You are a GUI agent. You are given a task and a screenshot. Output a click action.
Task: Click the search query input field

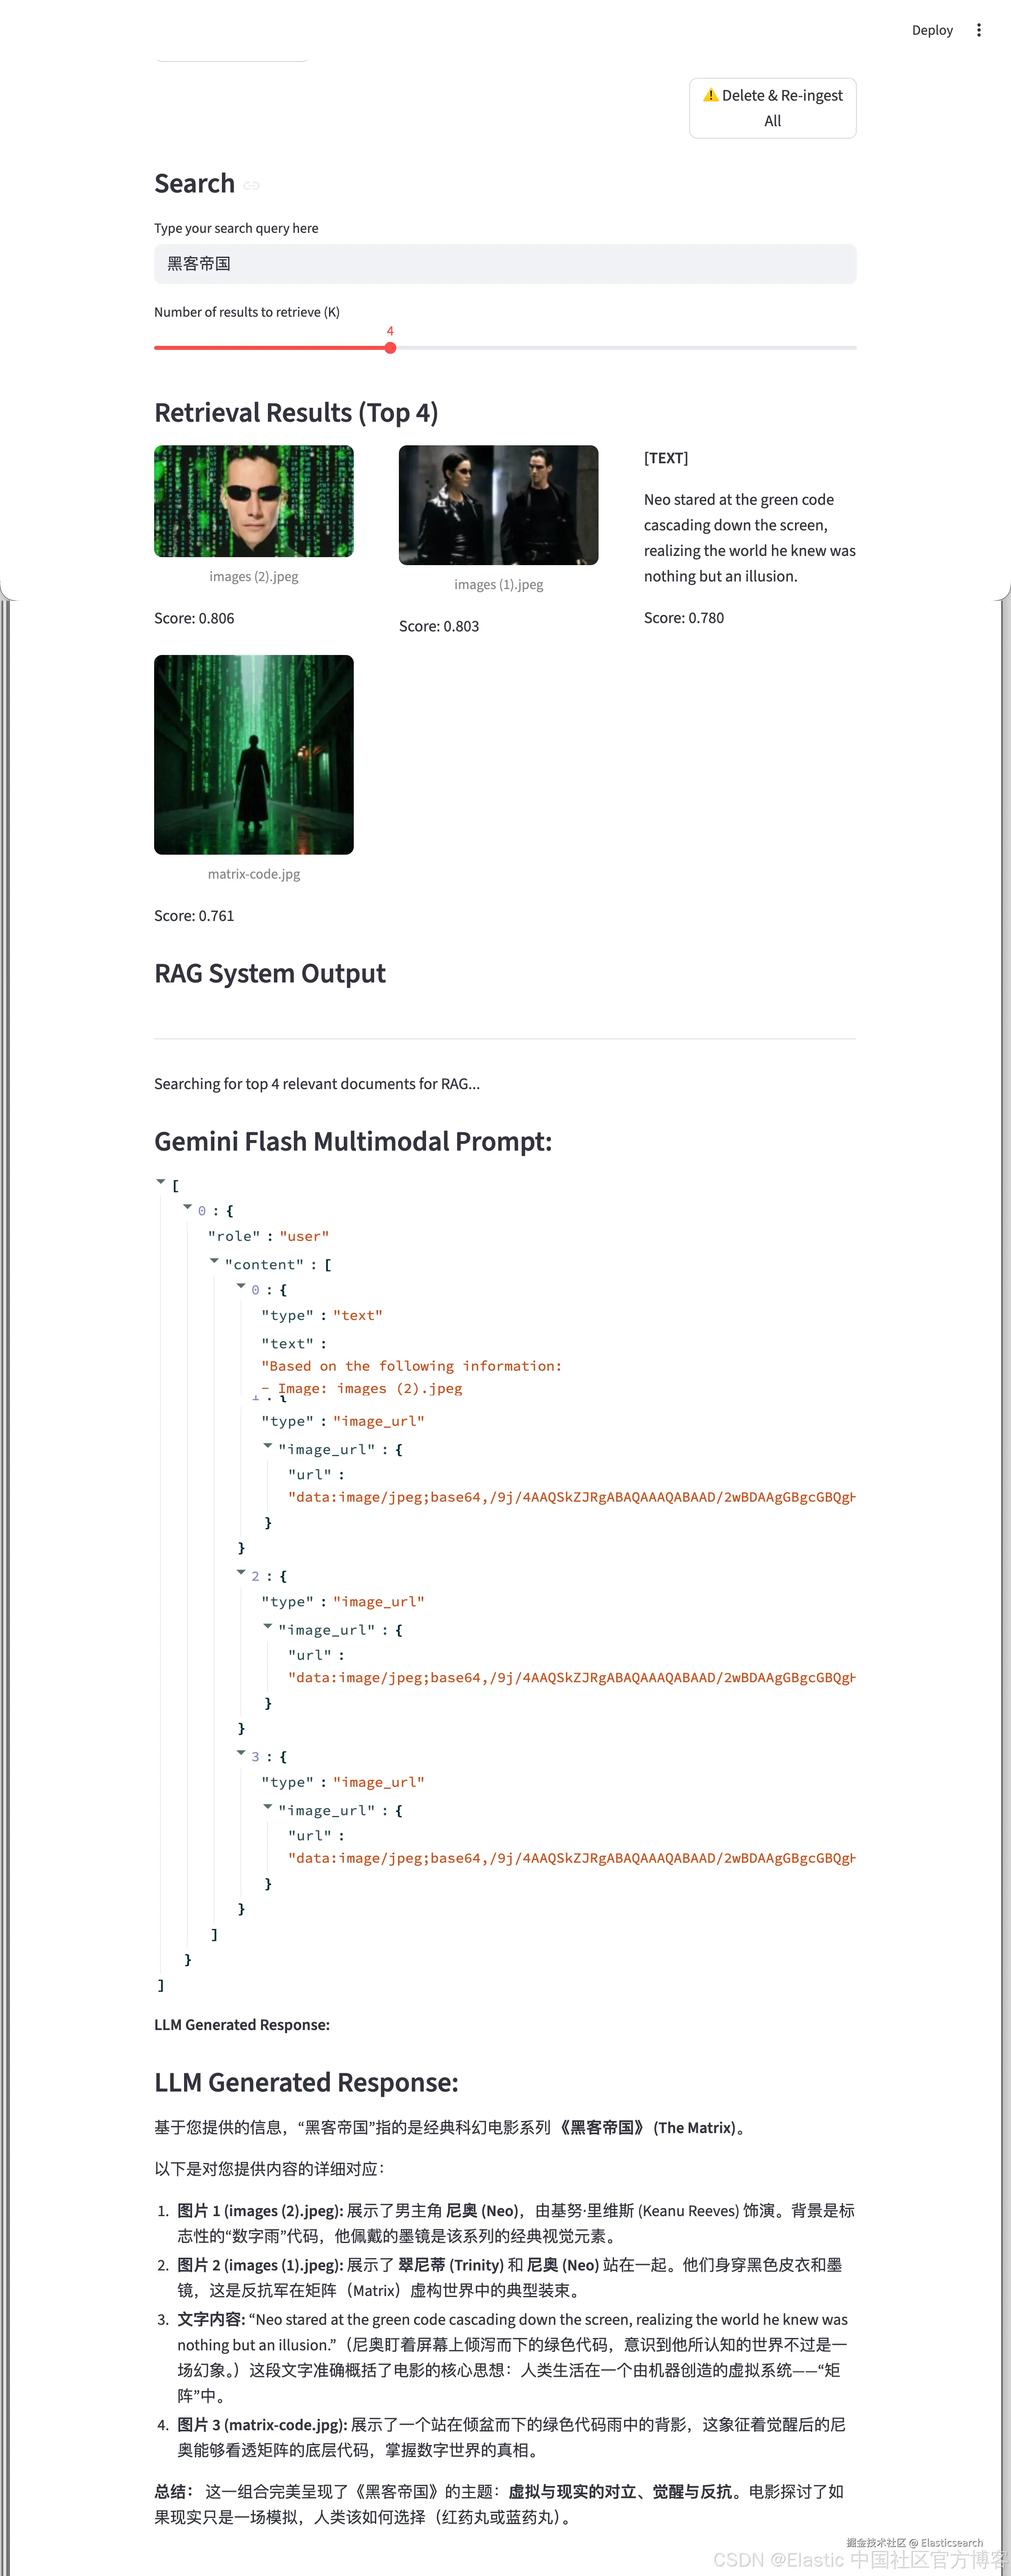[505, 264]
